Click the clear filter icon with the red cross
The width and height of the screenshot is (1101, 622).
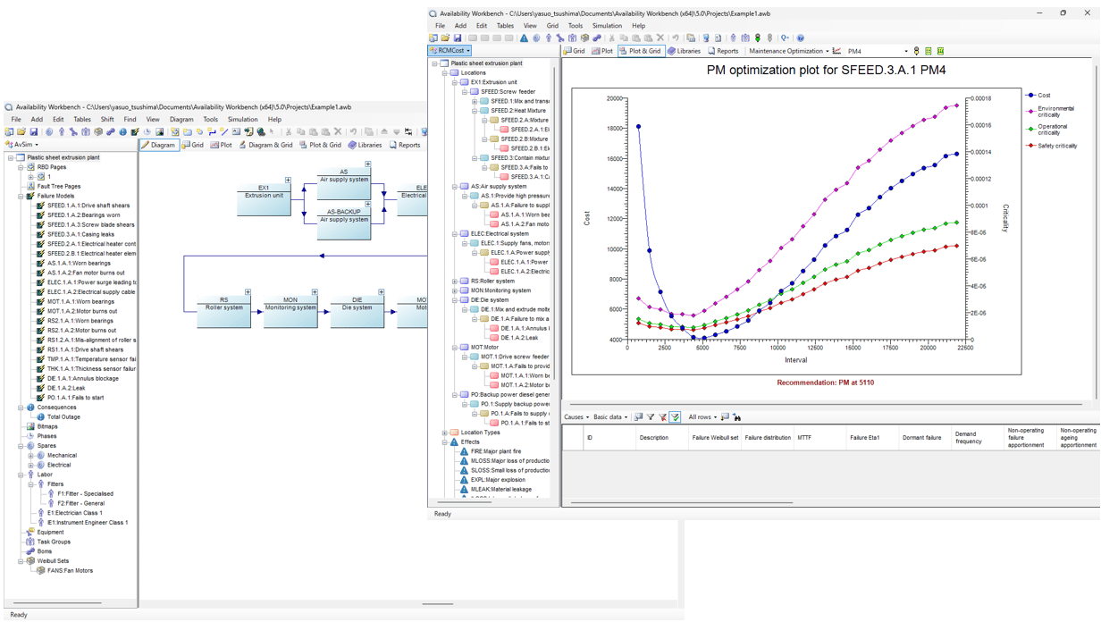(x=663, y=417)
